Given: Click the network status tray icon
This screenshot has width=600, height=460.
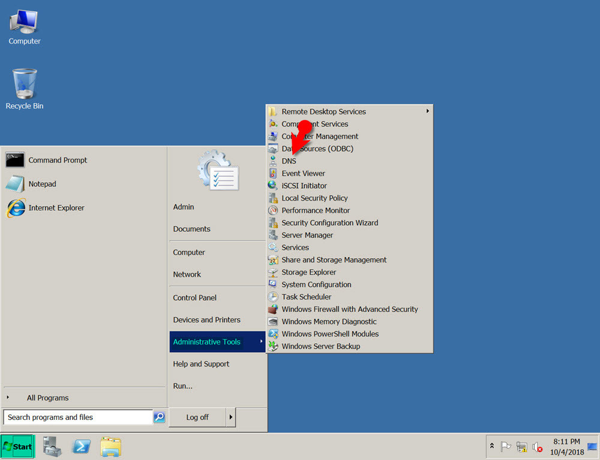Looking at the screenshot, I should point(521,447).
